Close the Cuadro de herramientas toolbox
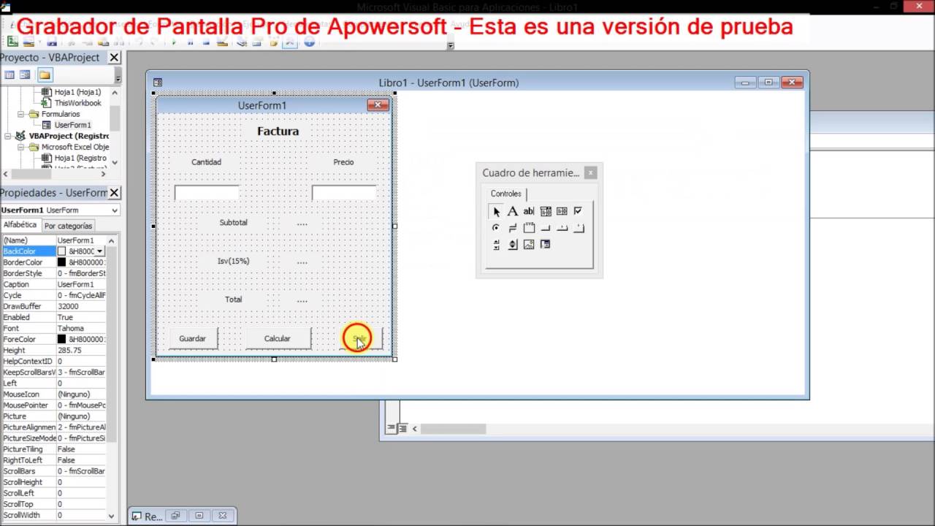The height and width of the screenshot is (526, 935). (x=590, y=173)
